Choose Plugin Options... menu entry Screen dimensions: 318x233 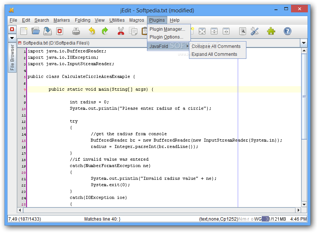tap(169, 37)
